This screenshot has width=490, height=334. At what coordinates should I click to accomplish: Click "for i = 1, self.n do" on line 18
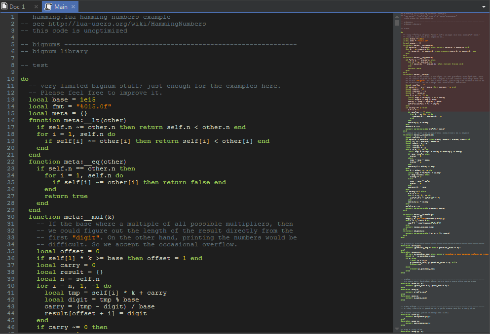(76, 134)
